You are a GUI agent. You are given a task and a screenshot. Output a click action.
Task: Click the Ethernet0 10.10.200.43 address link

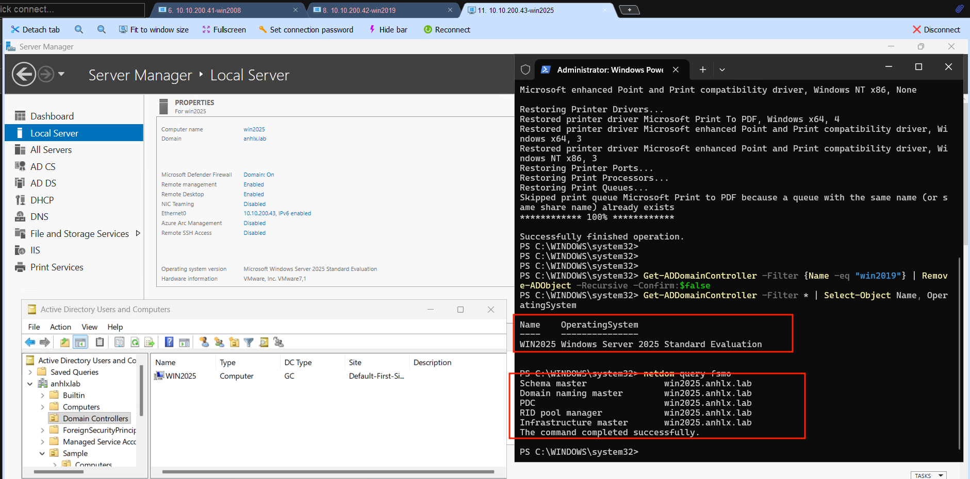point(277,213)
